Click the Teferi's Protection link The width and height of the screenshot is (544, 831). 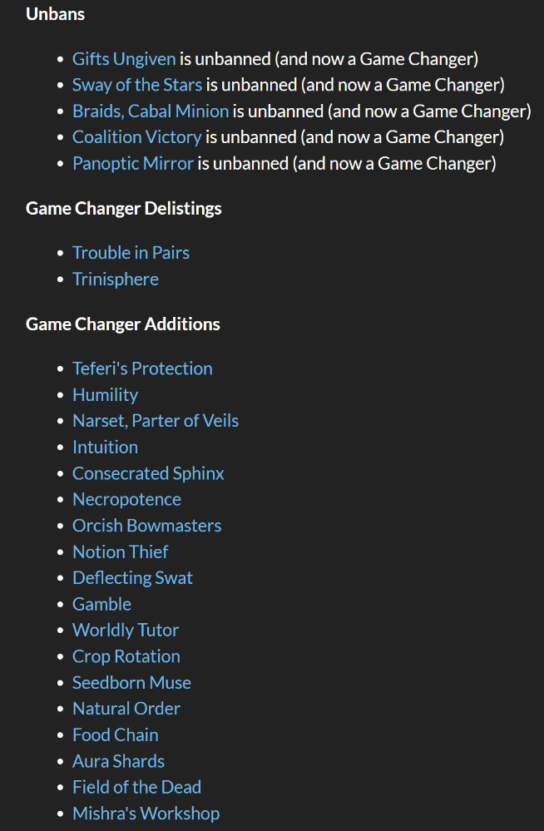coord(142,369)
